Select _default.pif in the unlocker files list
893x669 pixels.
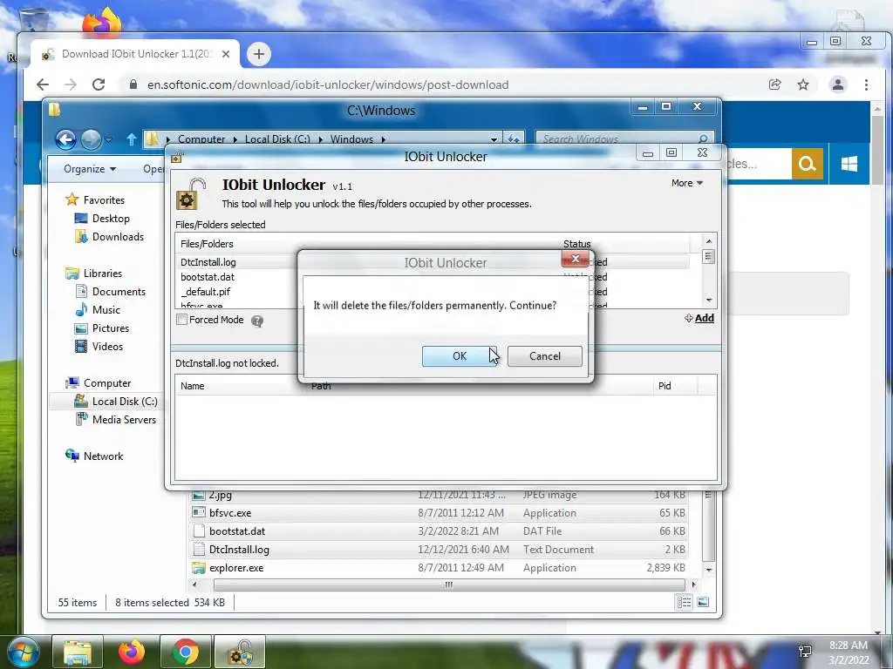click(x=205, y=292)
